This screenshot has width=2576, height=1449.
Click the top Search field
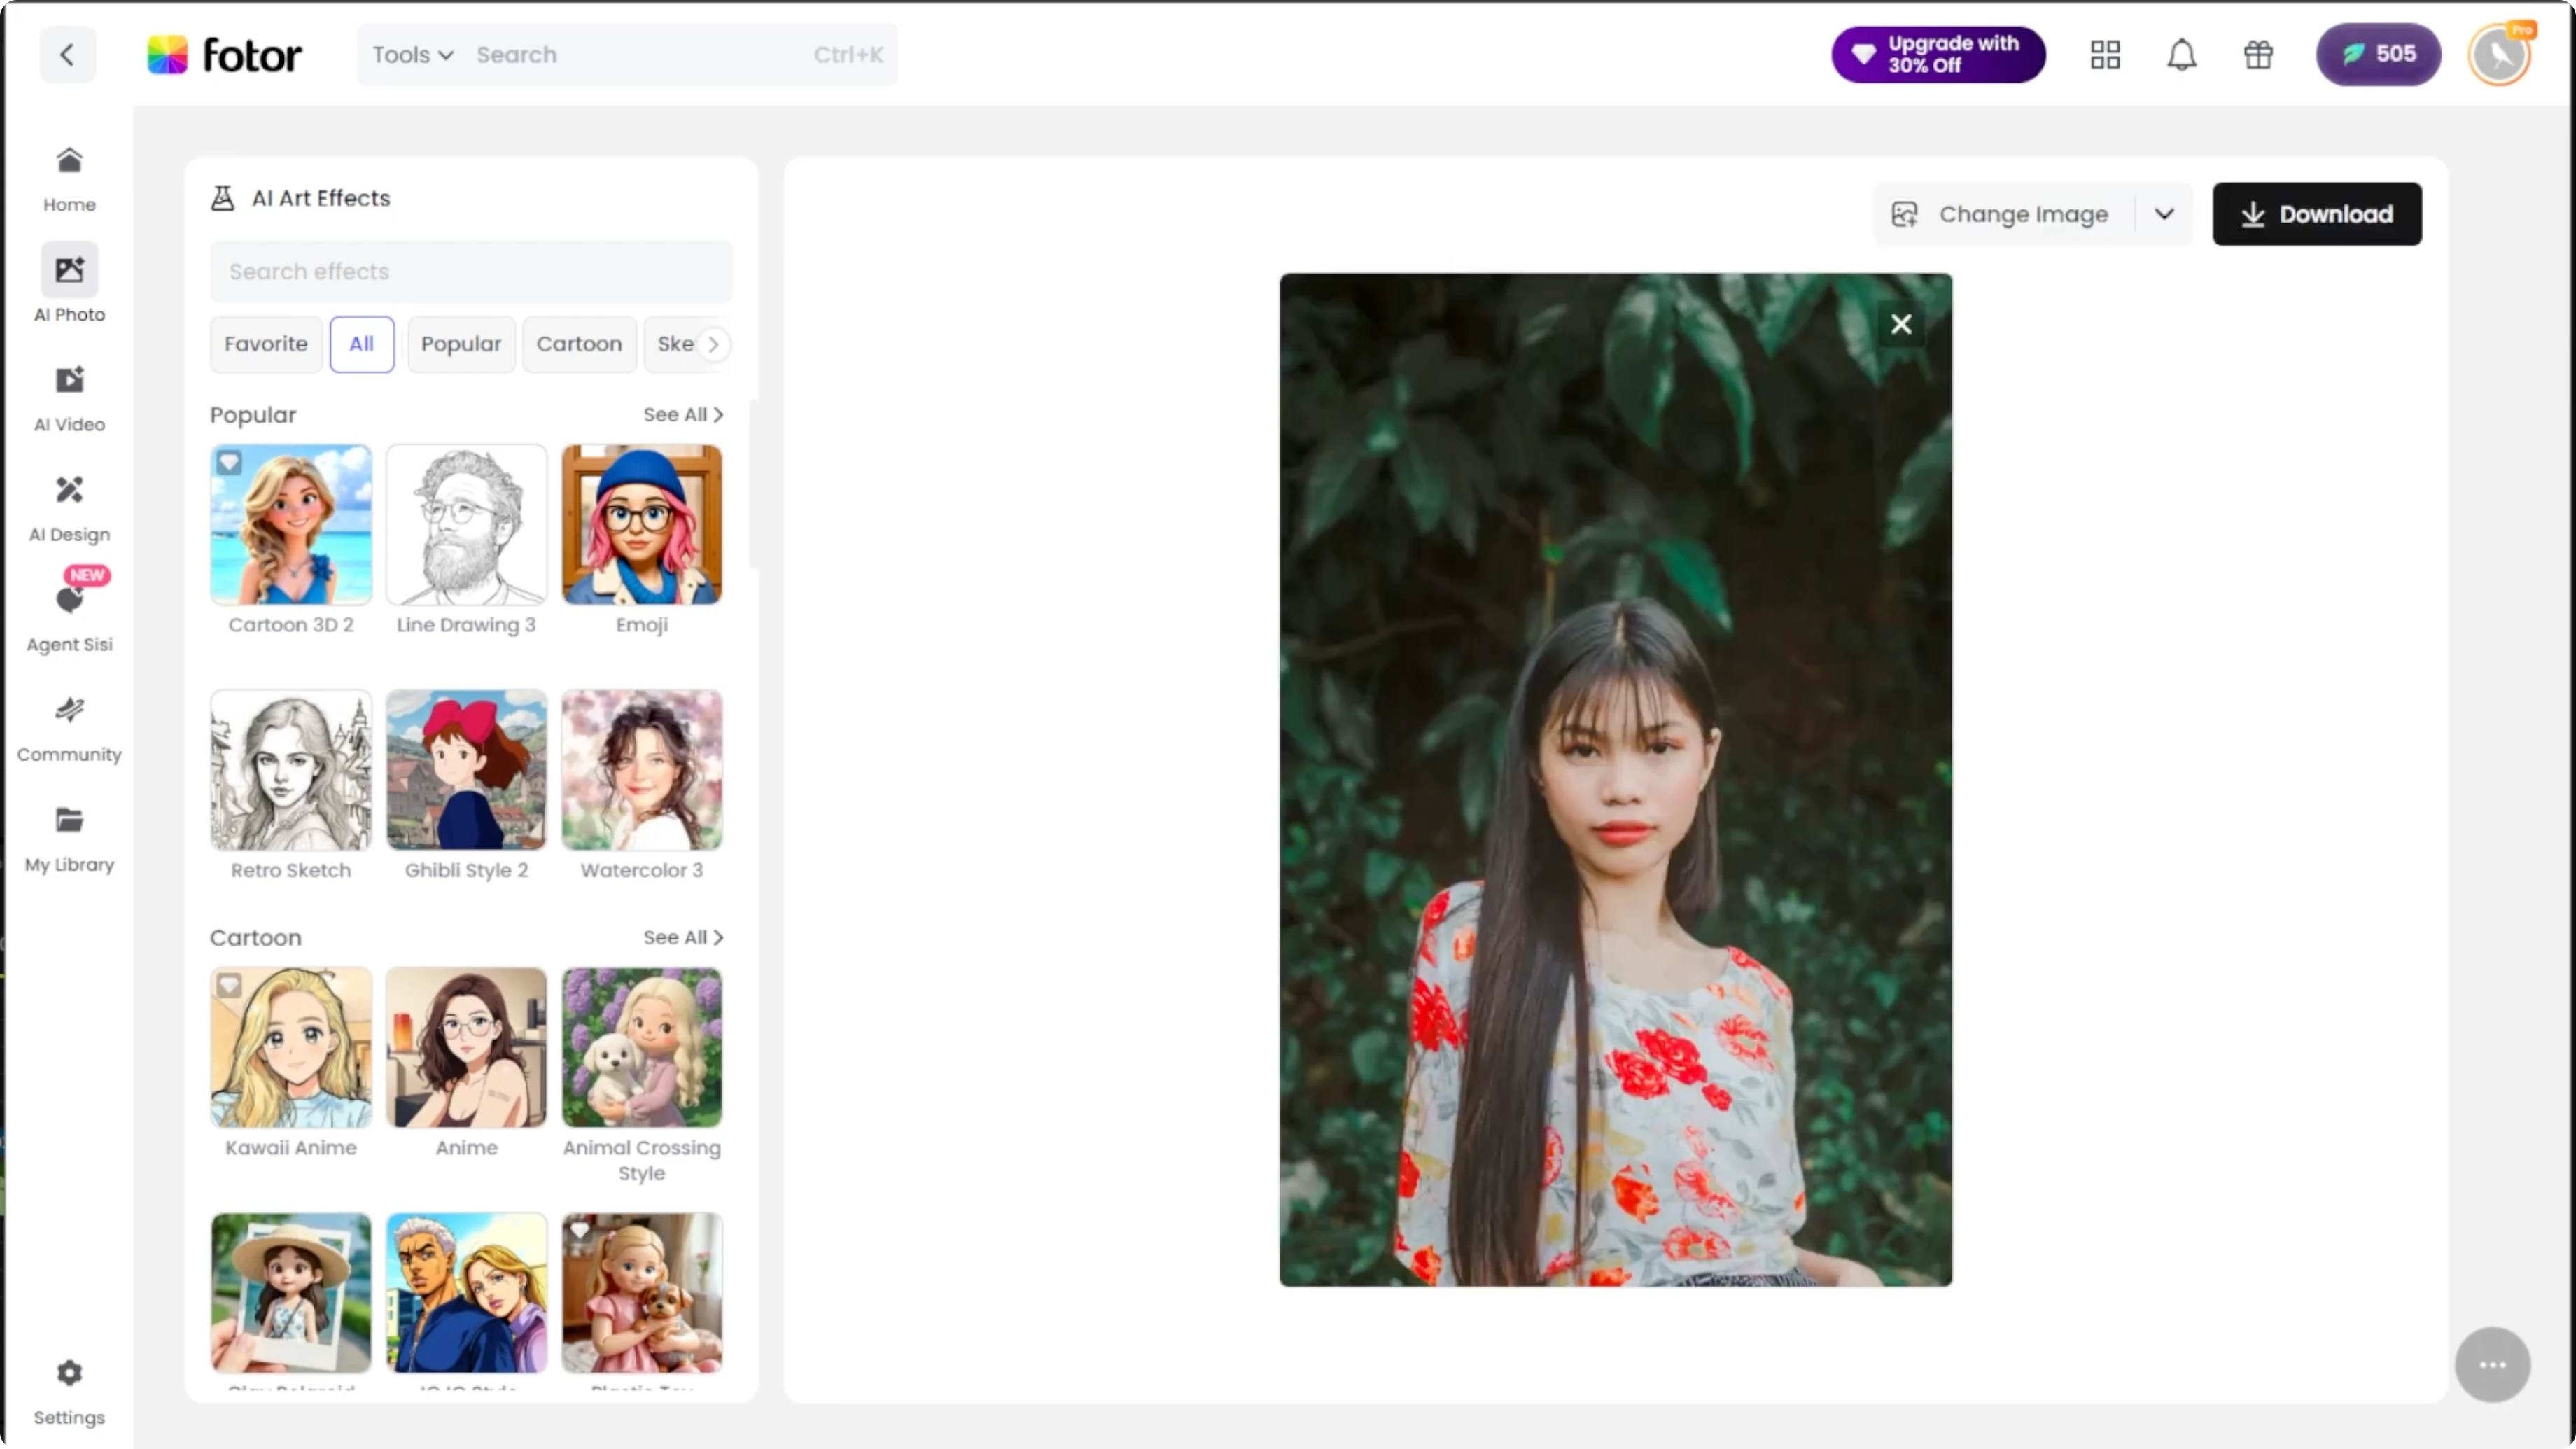[x=680, y=55]
